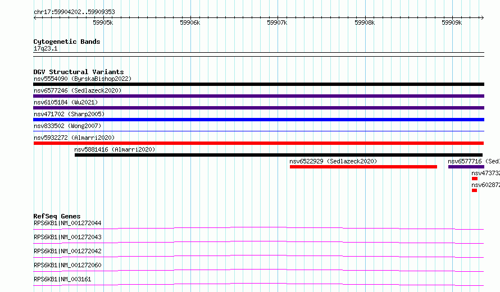The width and height of the screenshot is (500, 292).
Task: Click the 59909k ruler position label
Action: [x=452, y=22]
